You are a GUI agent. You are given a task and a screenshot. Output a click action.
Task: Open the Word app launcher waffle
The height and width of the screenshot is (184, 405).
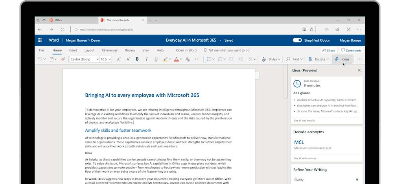click(x=40, y=40)
